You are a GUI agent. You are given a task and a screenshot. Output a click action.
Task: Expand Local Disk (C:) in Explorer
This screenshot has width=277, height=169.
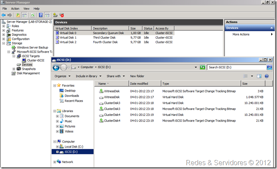click(x=57, y=147)
